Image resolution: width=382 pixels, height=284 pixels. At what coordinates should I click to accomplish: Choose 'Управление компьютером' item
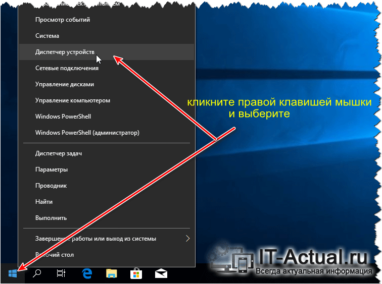click(107, 100)
